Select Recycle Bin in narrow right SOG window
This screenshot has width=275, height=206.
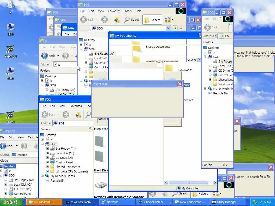(x=220, y=93)
